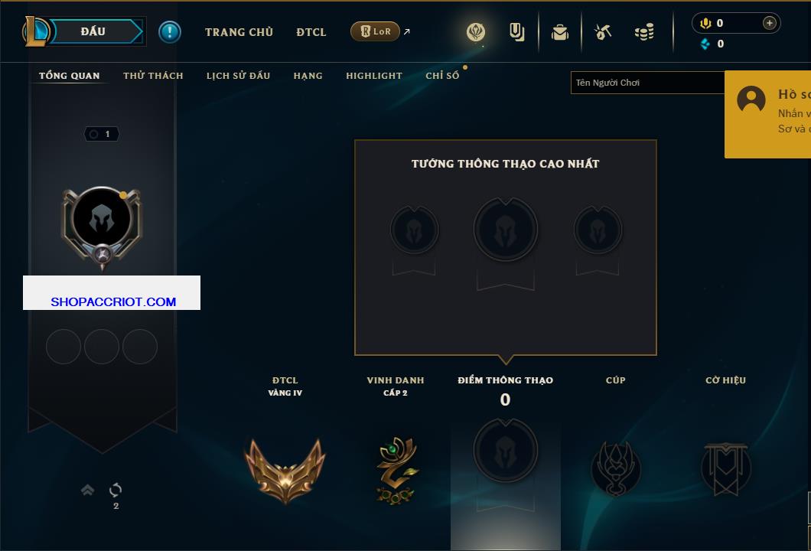The height and width of the screenshot is (551, 811).
Task: Click the summoner profile icon with helmet
Action: [x=102, y=218]
